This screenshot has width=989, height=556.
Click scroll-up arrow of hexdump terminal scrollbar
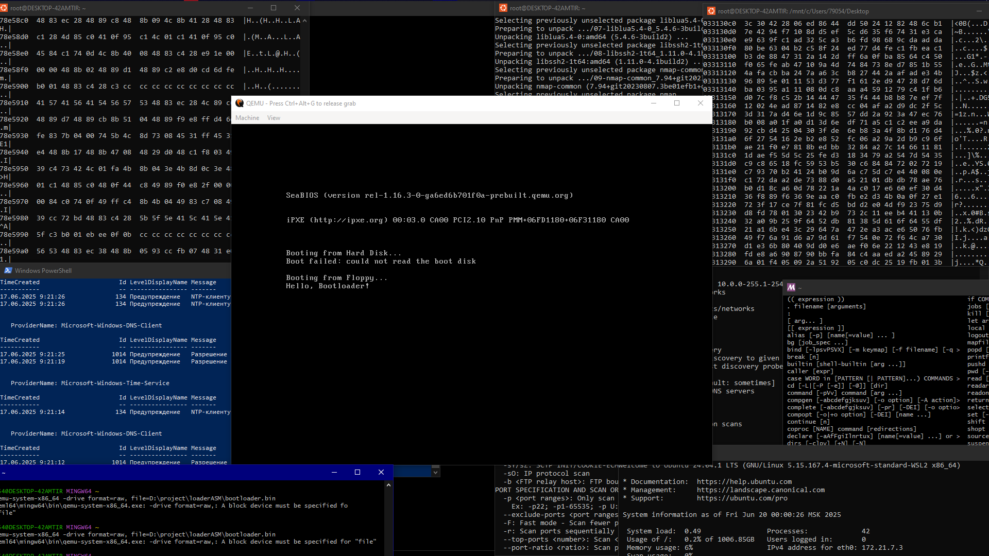(x=304, y=21)
